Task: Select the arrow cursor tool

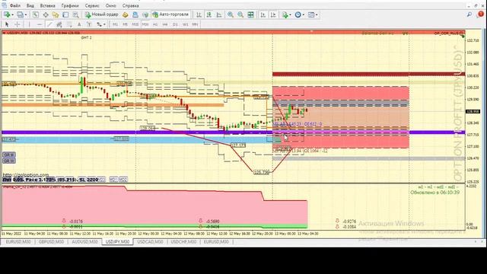Action: coord(7,24)
